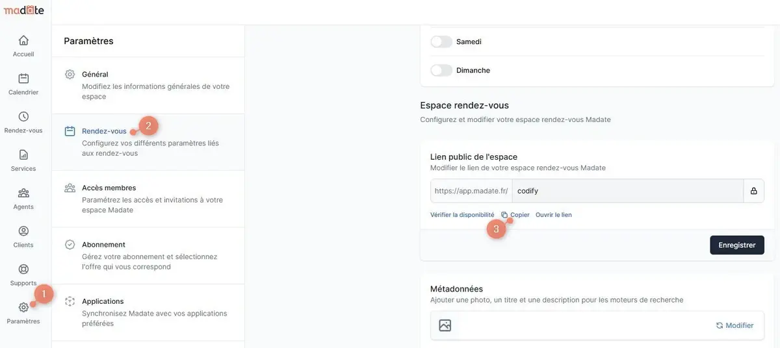Click the codify link input field
Screen dimensions: 780x348
click(628, 191)
